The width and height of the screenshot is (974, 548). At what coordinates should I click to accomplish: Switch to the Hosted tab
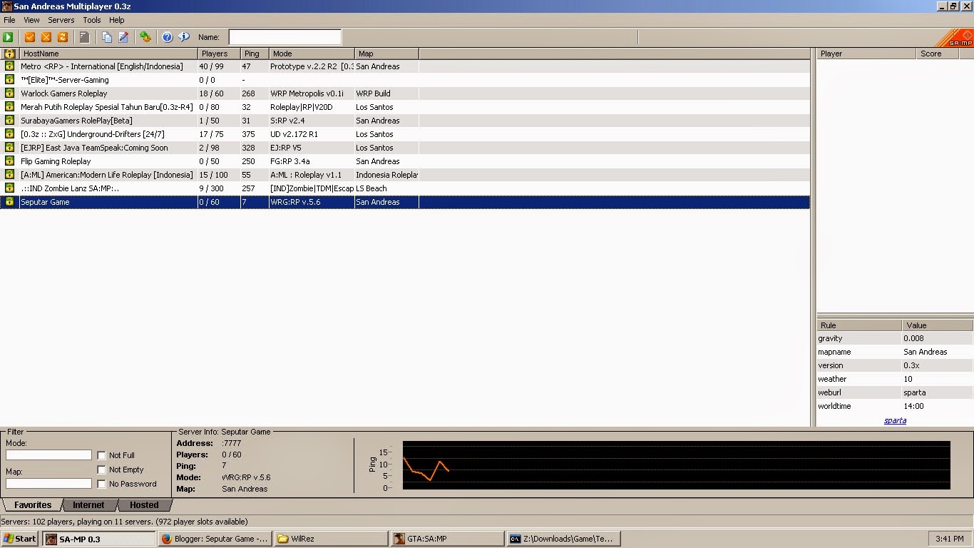(x=144, y=505)
